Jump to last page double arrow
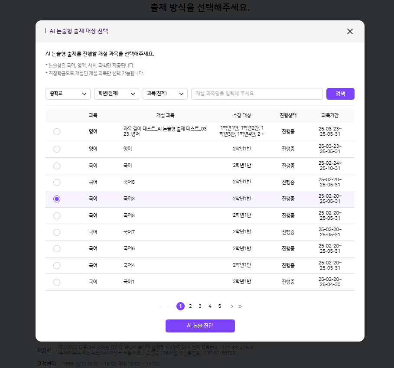Viewport: 394px width, 368px height. pos(240,306)
